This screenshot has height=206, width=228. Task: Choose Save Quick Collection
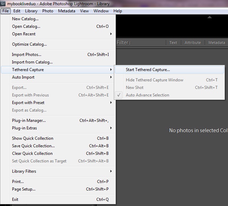tap(58, 146)
